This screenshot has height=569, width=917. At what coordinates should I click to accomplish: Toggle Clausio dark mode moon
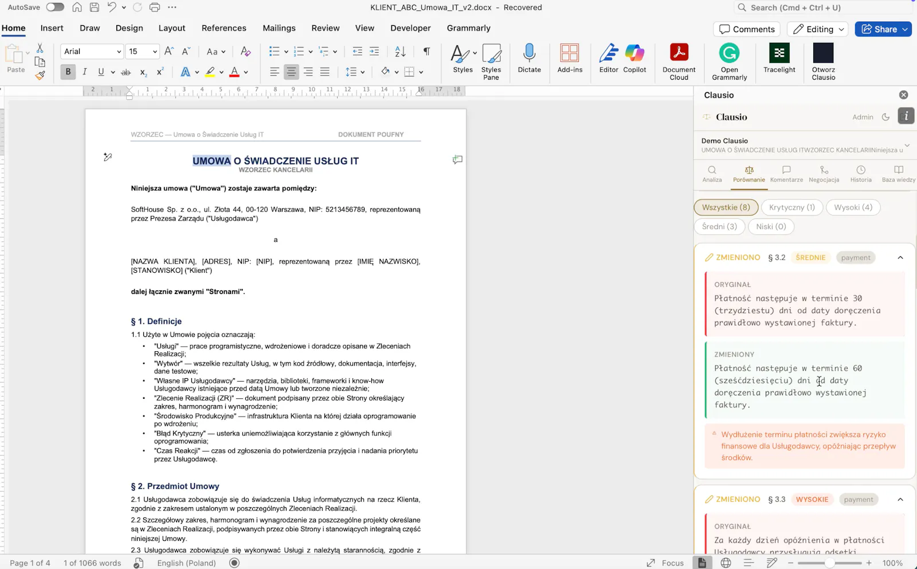point(885,117)
